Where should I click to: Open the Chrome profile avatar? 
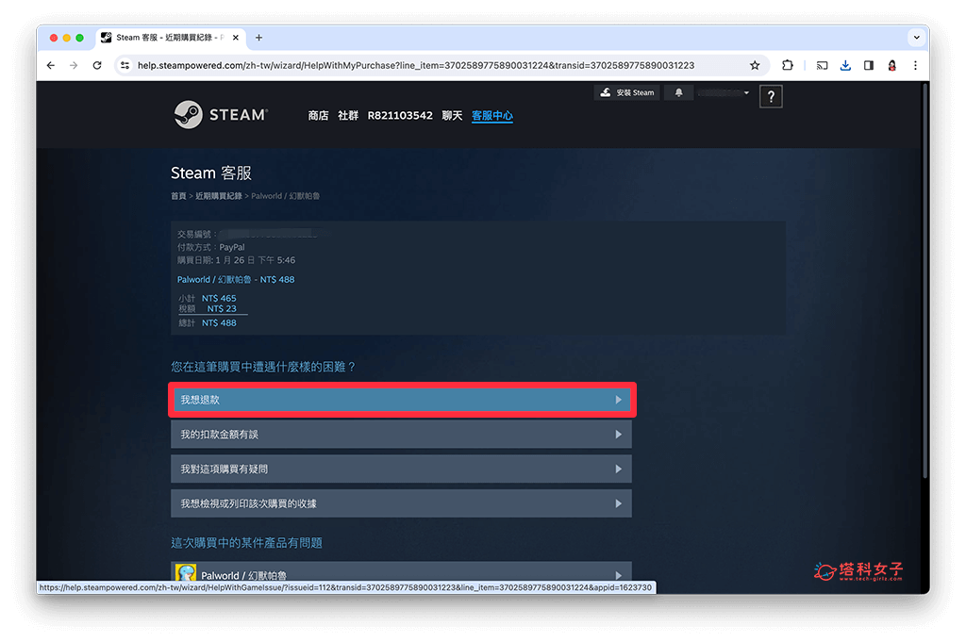[892, 65]
